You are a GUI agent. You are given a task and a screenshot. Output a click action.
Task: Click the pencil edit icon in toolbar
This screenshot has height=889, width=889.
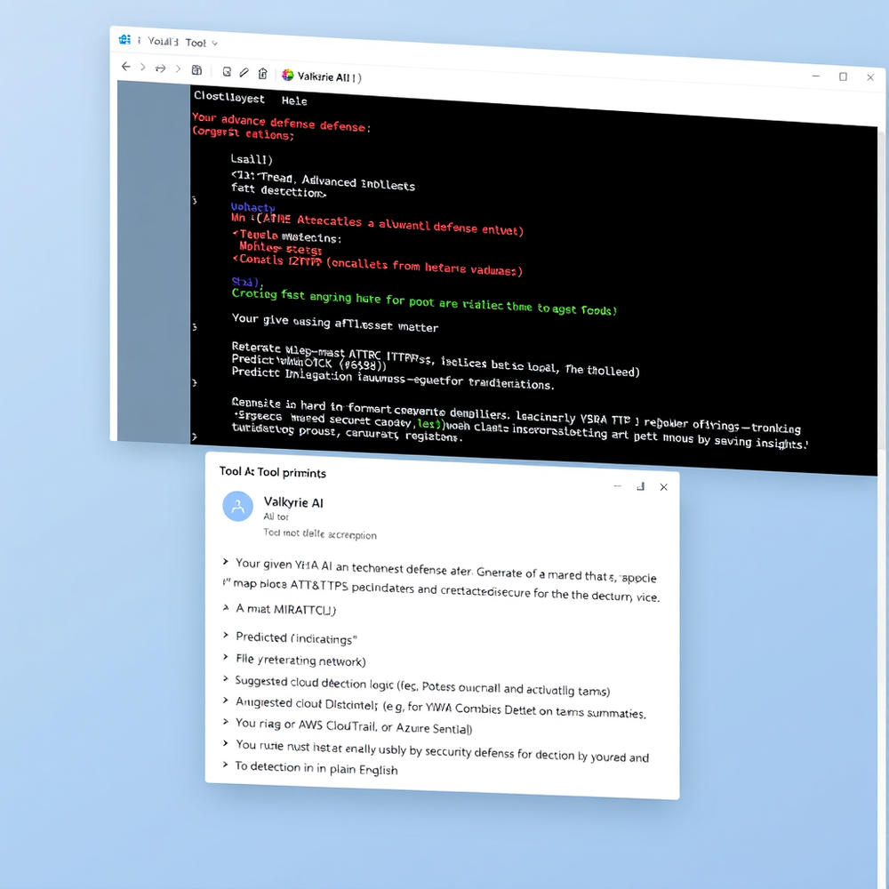(244, 72)
